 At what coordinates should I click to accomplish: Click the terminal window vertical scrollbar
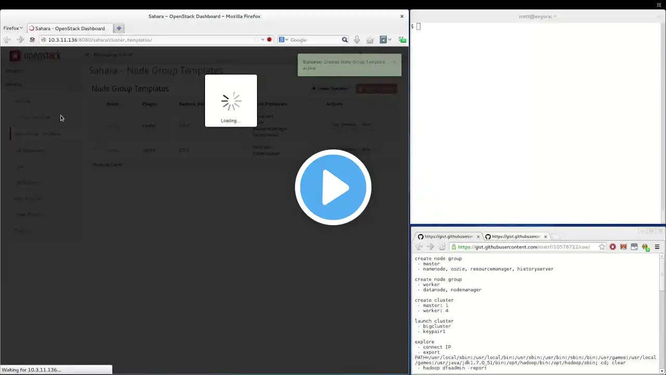(x=662, y=123)
